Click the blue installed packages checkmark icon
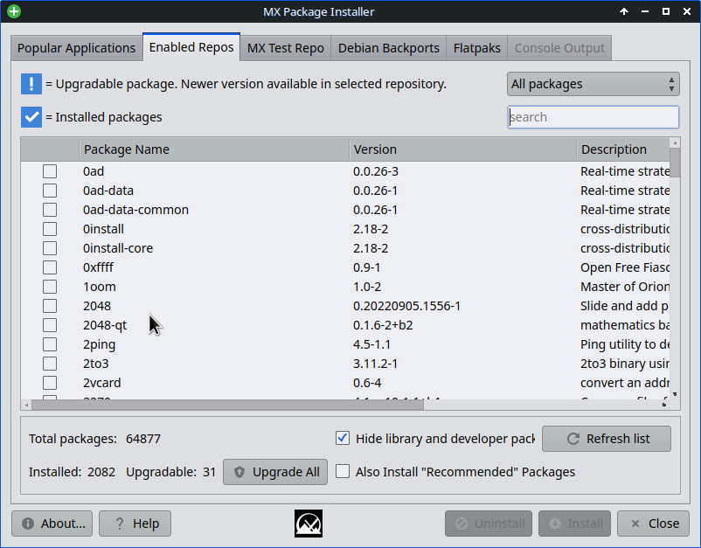The height and width of the screenshot is (548, 701). pos(31,117)
